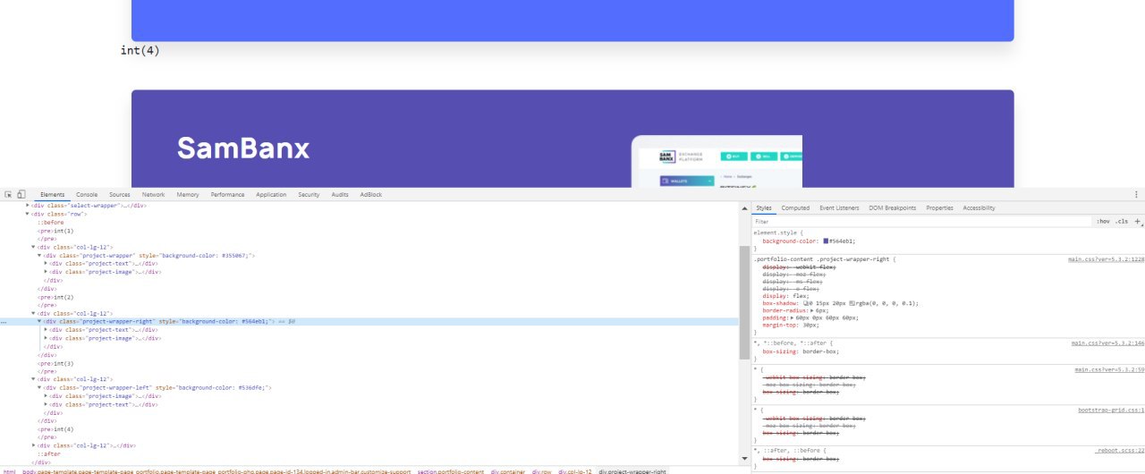Image resolution: width=1145 pixels, height=474 pixels.
Task: Expand project-text under project-wrapper-right
Action: click(47, 329)
